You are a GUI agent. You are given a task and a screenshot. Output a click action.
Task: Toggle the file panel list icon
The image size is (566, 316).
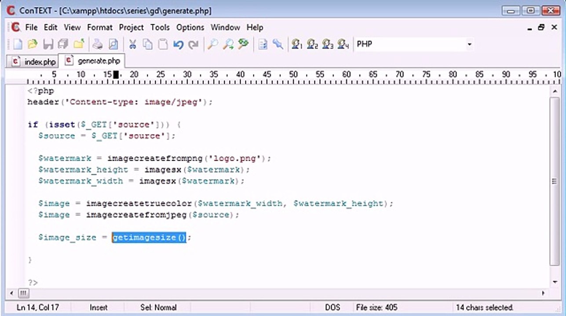pos(263,44)
